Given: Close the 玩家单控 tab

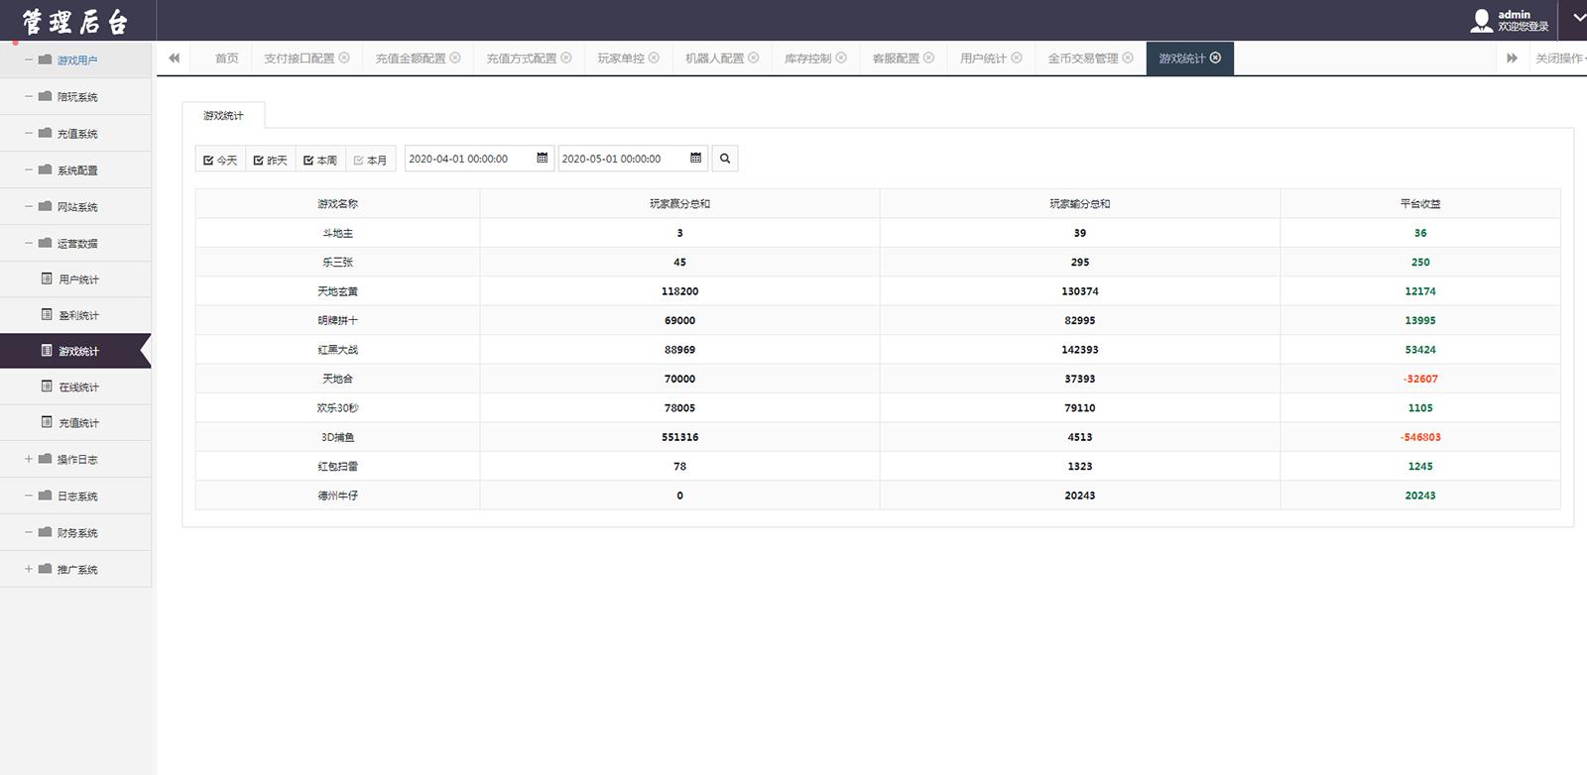Looking at the screenshot, I should click(654, 57).
